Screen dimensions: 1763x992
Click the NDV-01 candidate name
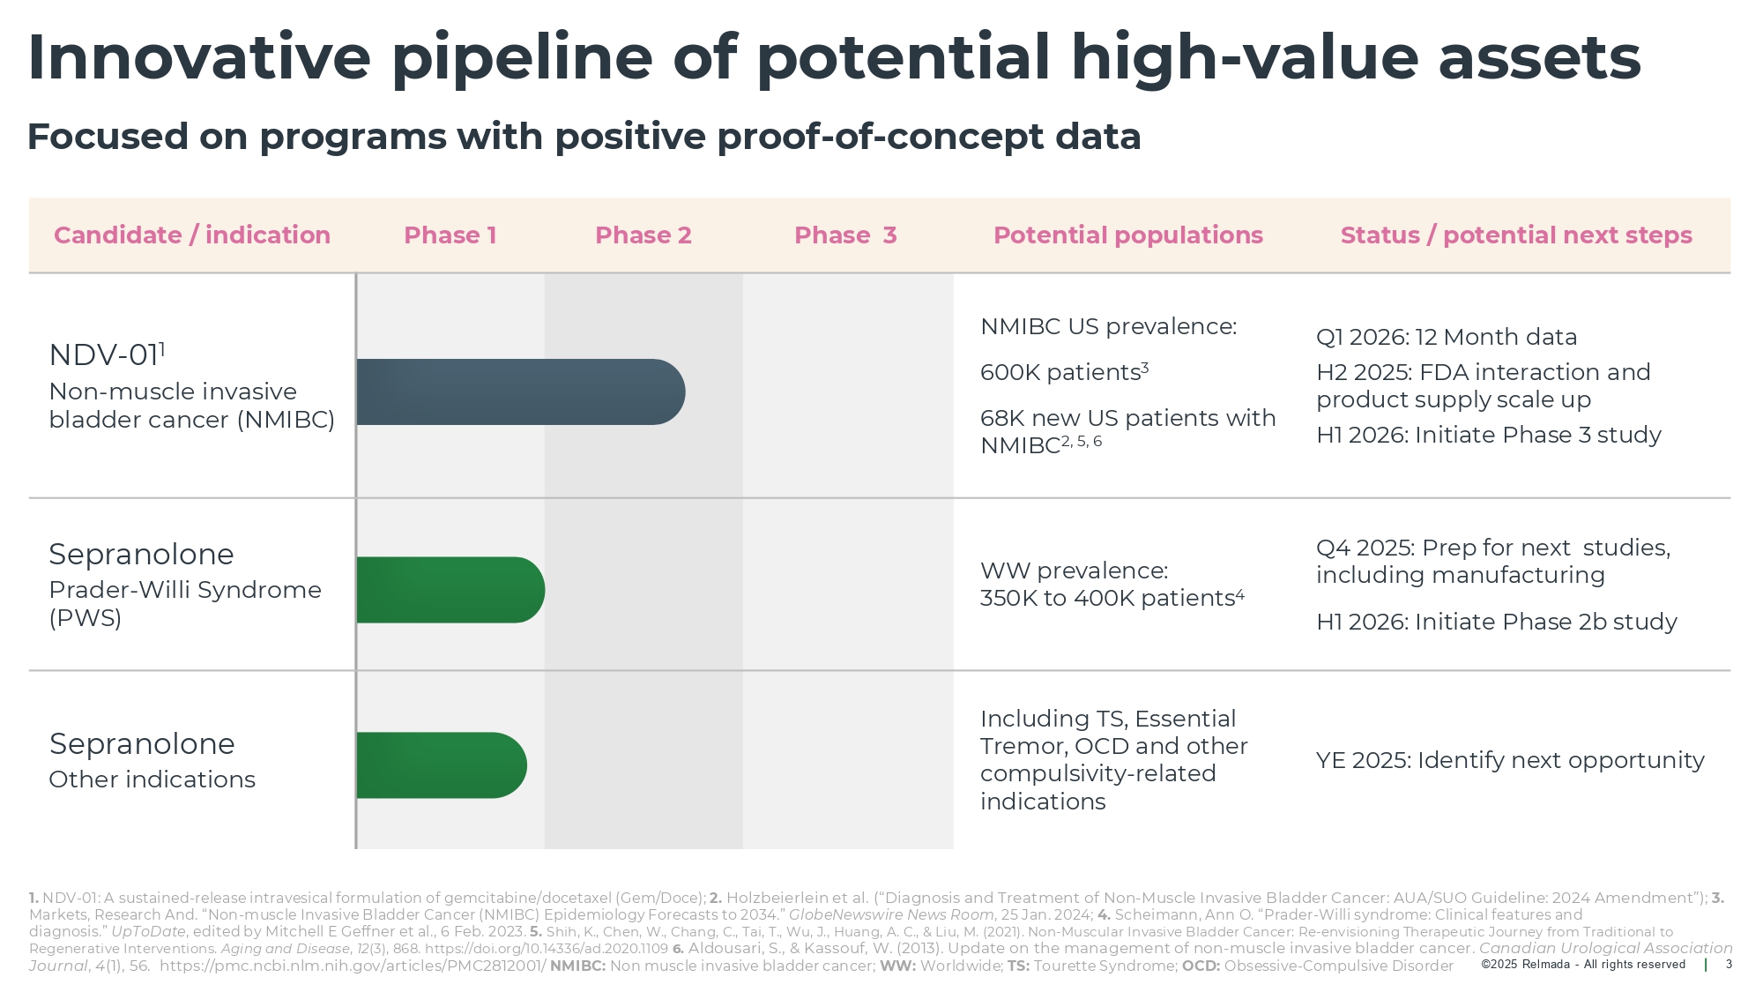coord(104,355)
